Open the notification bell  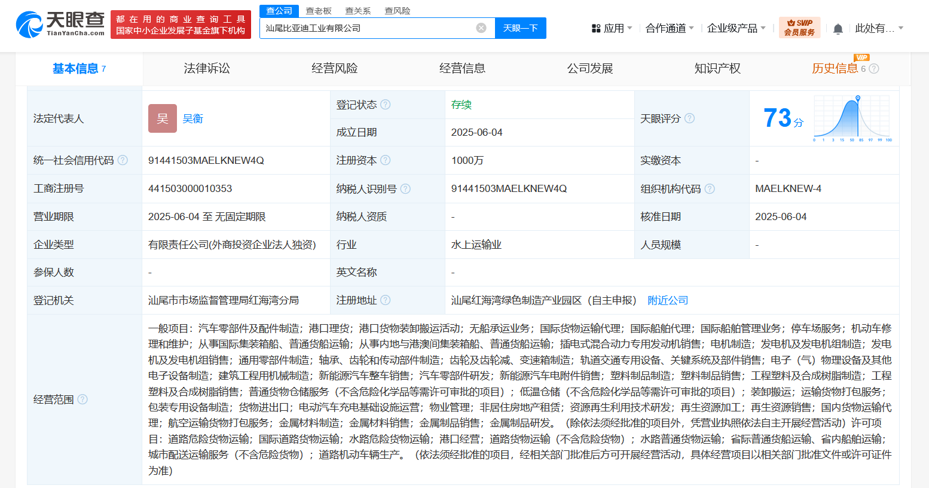point(838,29)
